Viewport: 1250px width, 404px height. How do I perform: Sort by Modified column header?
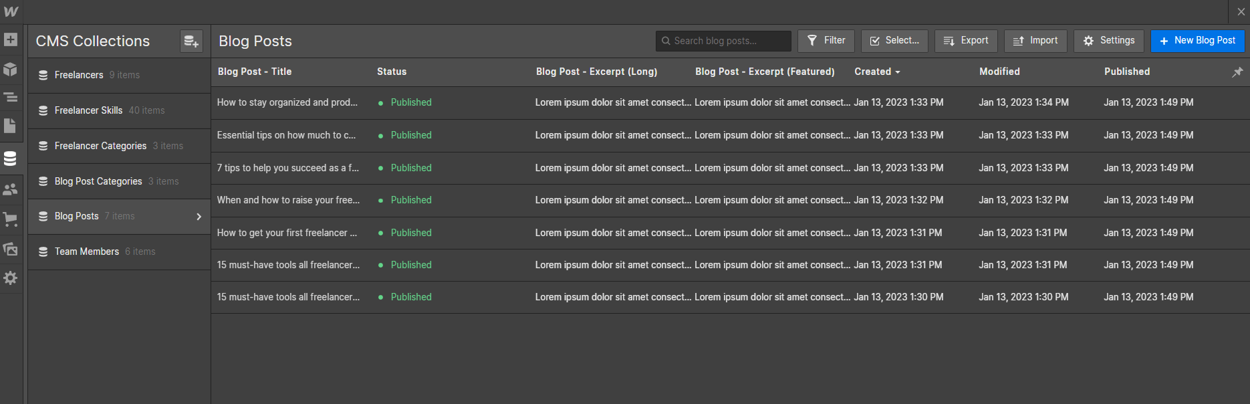pyautogui.click(x=999, y=72)
